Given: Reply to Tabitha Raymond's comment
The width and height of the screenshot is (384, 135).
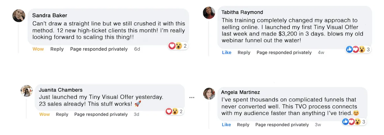Looking at the screenshot, I should (244, 53).
